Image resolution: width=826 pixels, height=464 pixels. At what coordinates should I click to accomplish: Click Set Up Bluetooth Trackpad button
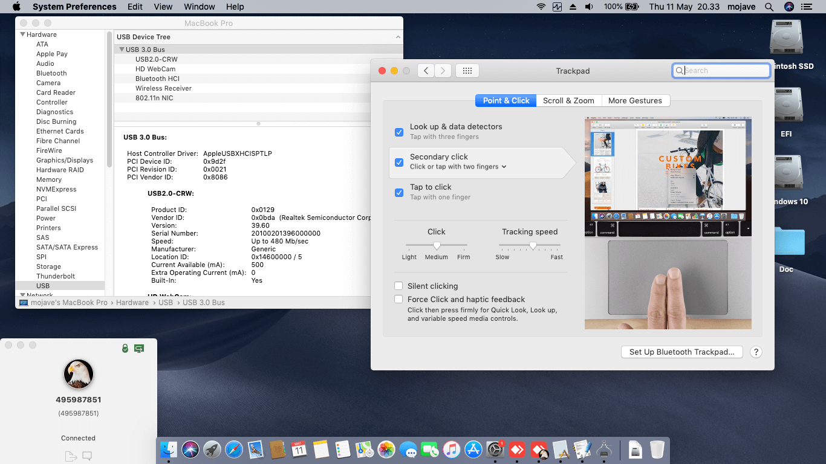point(681,352)
